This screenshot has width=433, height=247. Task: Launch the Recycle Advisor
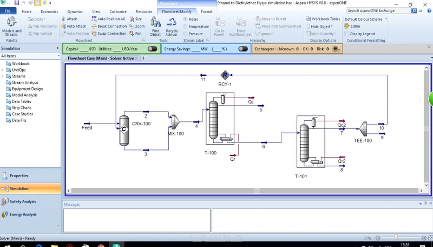171,26
